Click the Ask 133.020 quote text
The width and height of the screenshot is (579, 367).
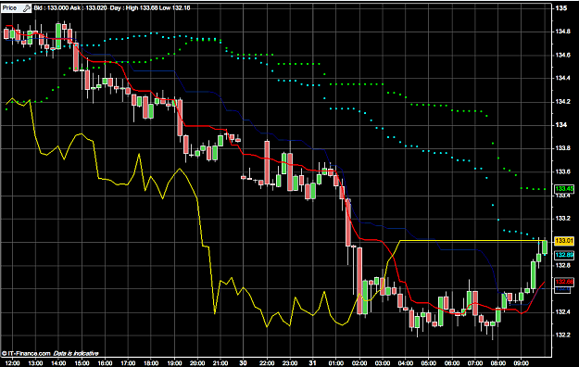88,7
